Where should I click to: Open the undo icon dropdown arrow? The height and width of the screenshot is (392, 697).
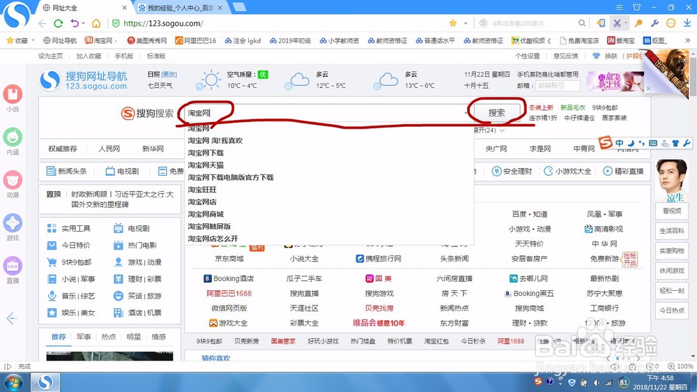click(83, 23)
